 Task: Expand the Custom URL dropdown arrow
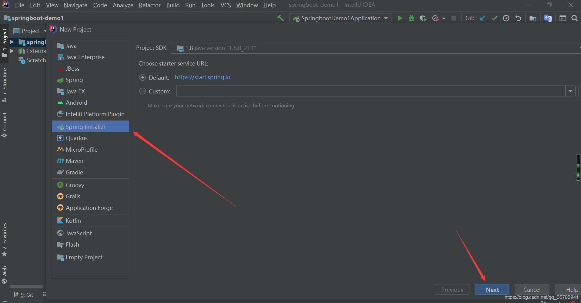pyautogui.click(x=570, y=91)
